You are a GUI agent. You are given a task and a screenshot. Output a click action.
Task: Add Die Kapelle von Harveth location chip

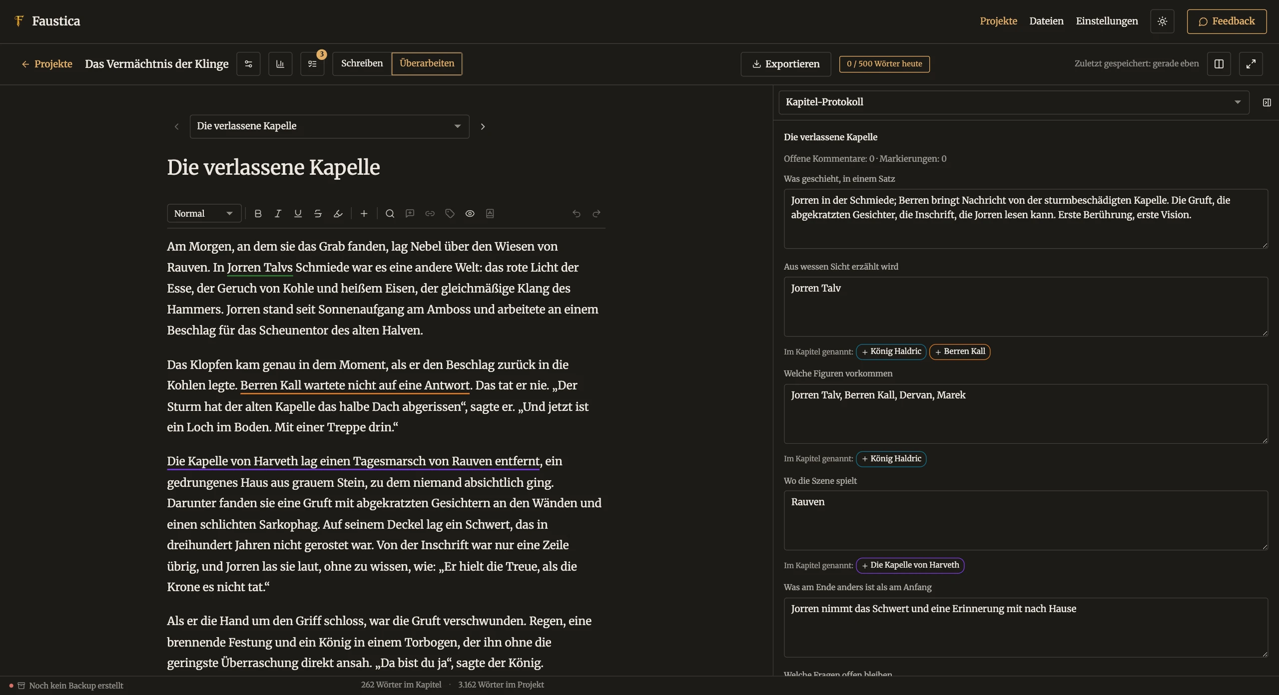tap(910, 565)
